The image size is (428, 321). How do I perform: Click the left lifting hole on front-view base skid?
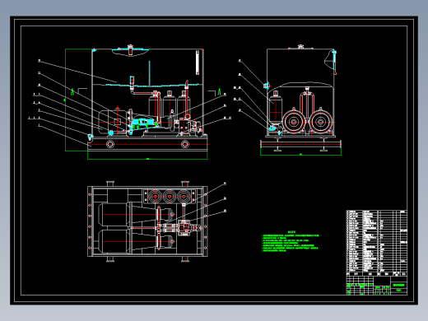click(110, 144)
